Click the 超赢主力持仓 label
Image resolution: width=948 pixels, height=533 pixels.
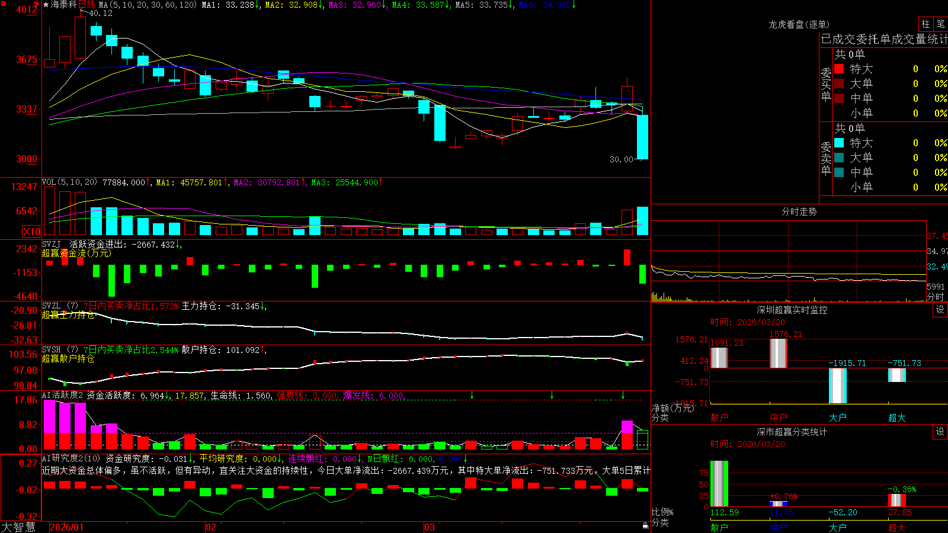click(68, 314)
